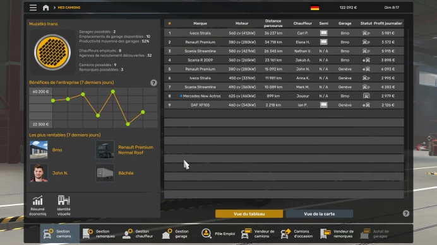Sort by Distance parcourue header
437x245 pixels.
click(x=273, y=23)
